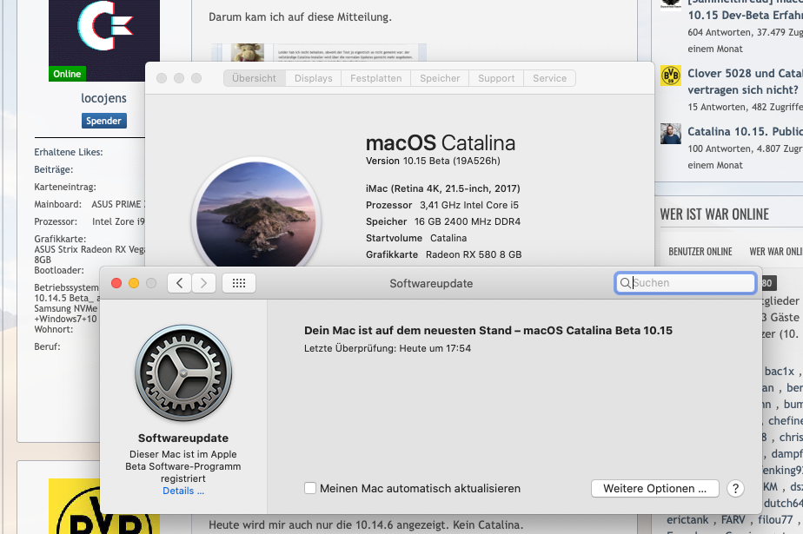
Task: Click the 'Beiträge:' profile label
Action: click(x=53, y=169)
